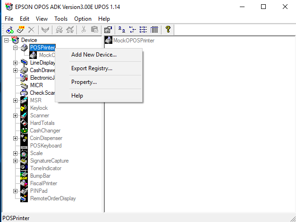The height and width of the screenshot is (222, 296).
Task: Select MockOPOSPrinter text in right pane
Action: (x=134, y=41)
